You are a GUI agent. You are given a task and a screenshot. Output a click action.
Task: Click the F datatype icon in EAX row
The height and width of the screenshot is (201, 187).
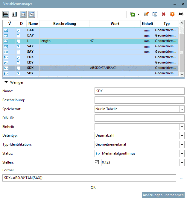click(x=19, y=30)
